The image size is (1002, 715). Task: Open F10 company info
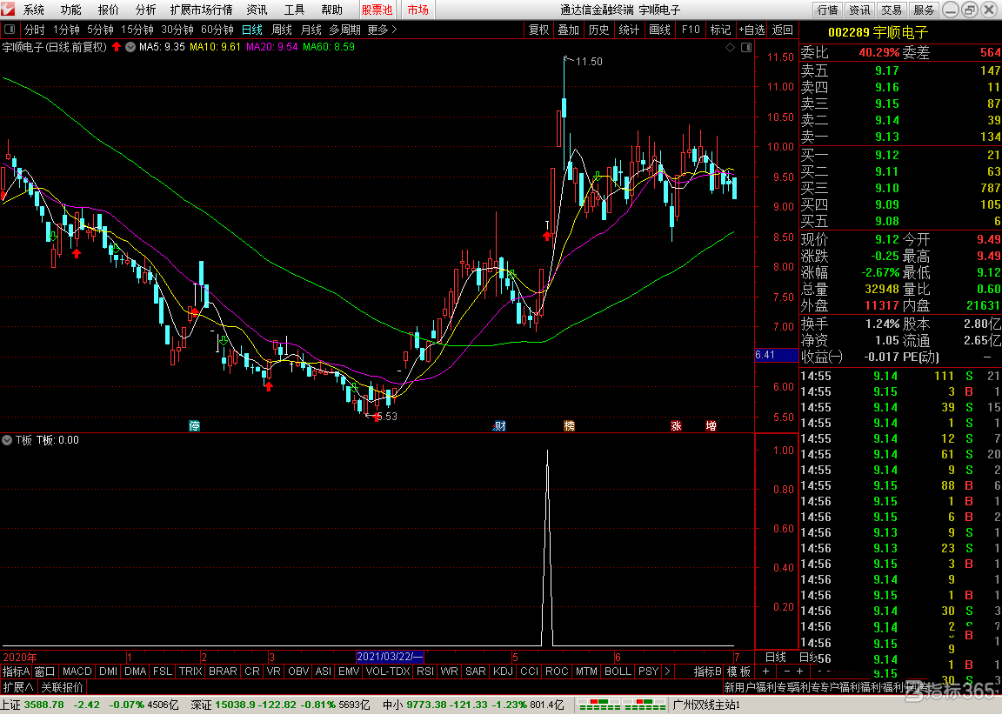click(x=690, y=30)
